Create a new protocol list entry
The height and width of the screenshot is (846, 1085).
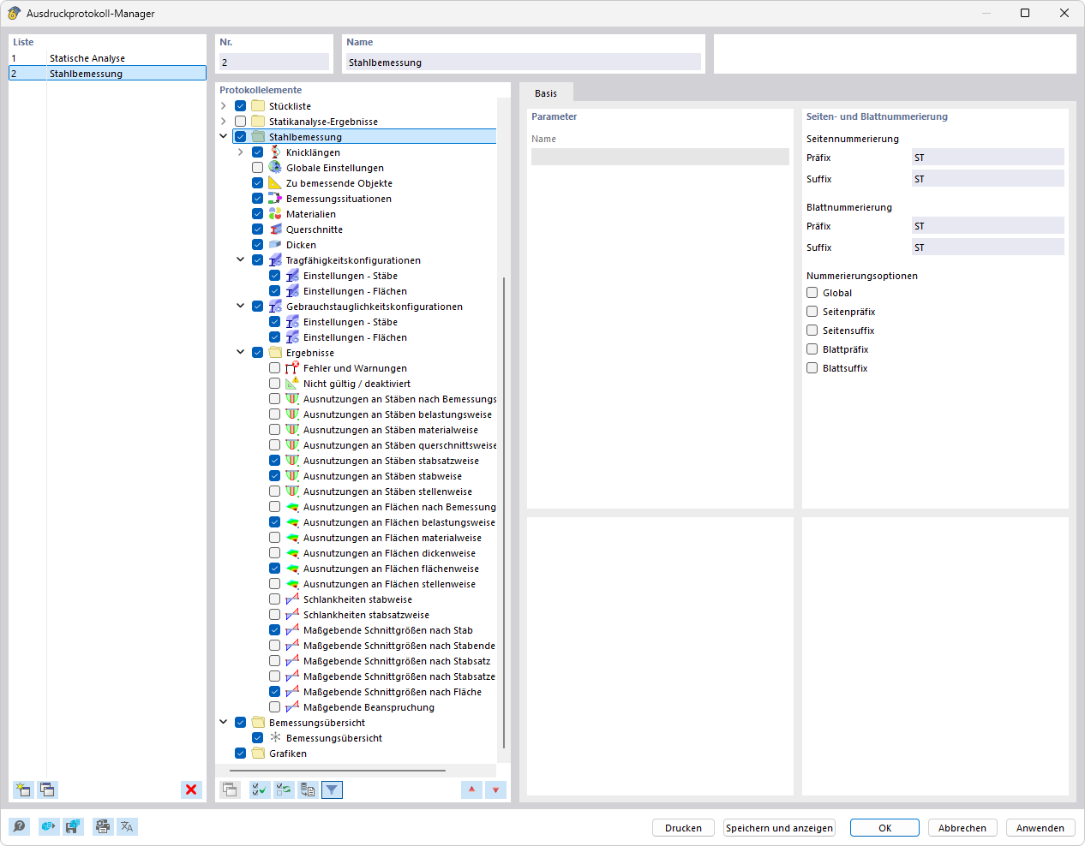coord(23,789)
